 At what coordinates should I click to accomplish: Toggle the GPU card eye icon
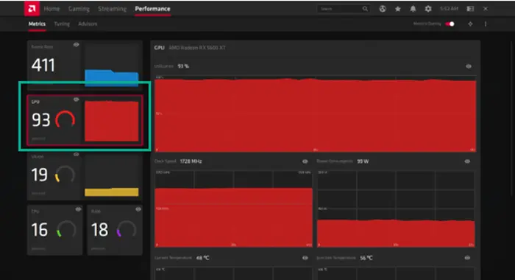[77, 99]
